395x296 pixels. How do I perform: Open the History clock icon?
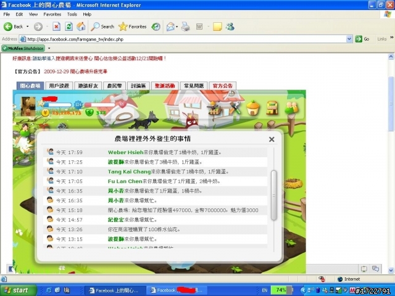point(156,27)
